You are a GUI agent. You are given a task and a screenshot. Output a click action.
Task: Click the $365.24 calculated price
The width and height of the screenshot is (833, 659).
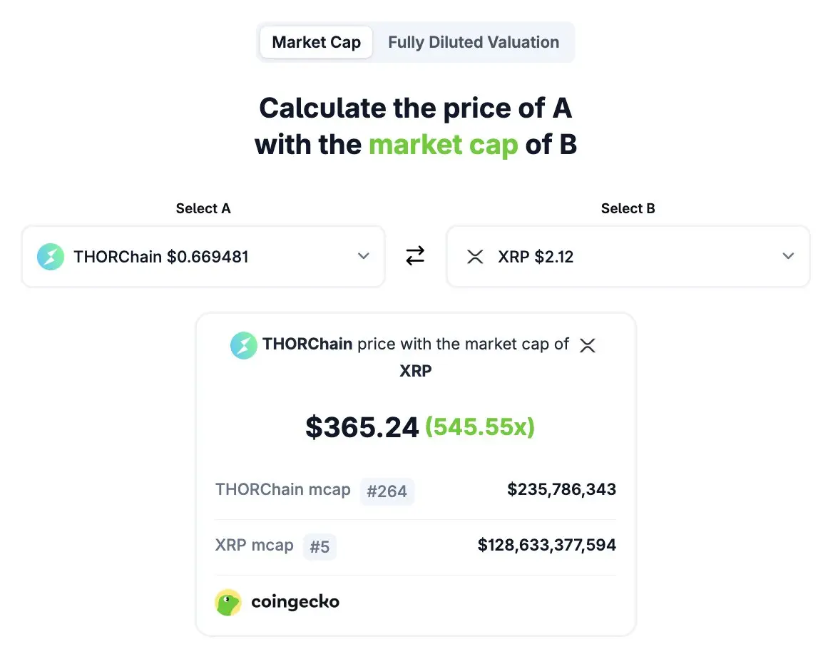pos(362,427)
